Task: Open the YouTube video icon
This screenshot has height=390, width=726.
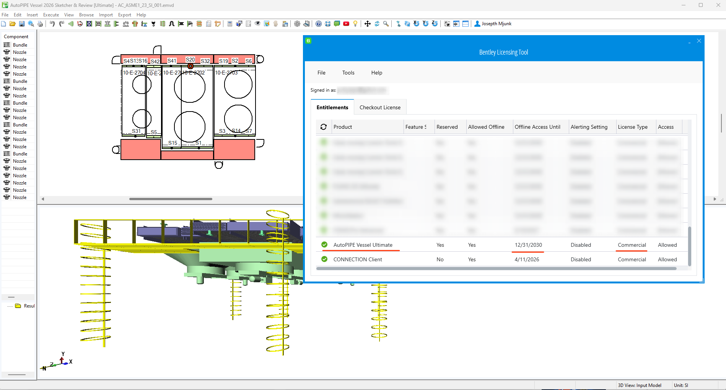Action: pyautogui.click(x=346, y=24)
